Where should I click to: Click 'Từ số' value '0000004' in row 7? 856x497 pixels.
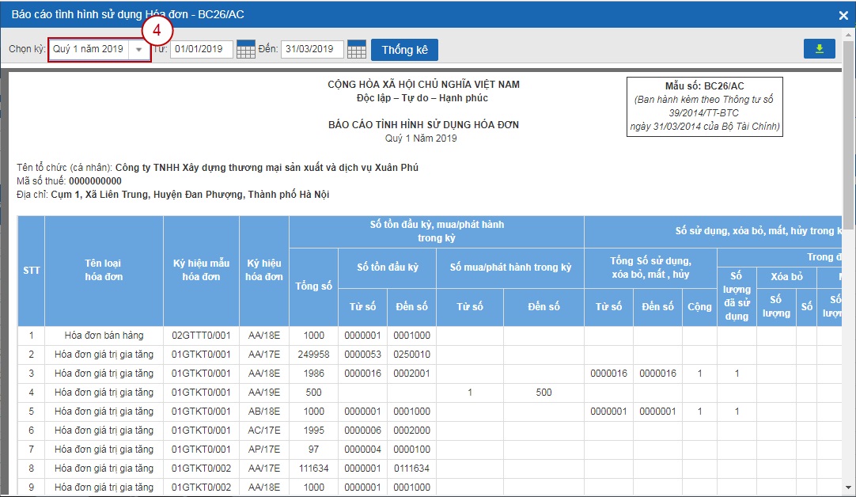[x=362, y=450]
